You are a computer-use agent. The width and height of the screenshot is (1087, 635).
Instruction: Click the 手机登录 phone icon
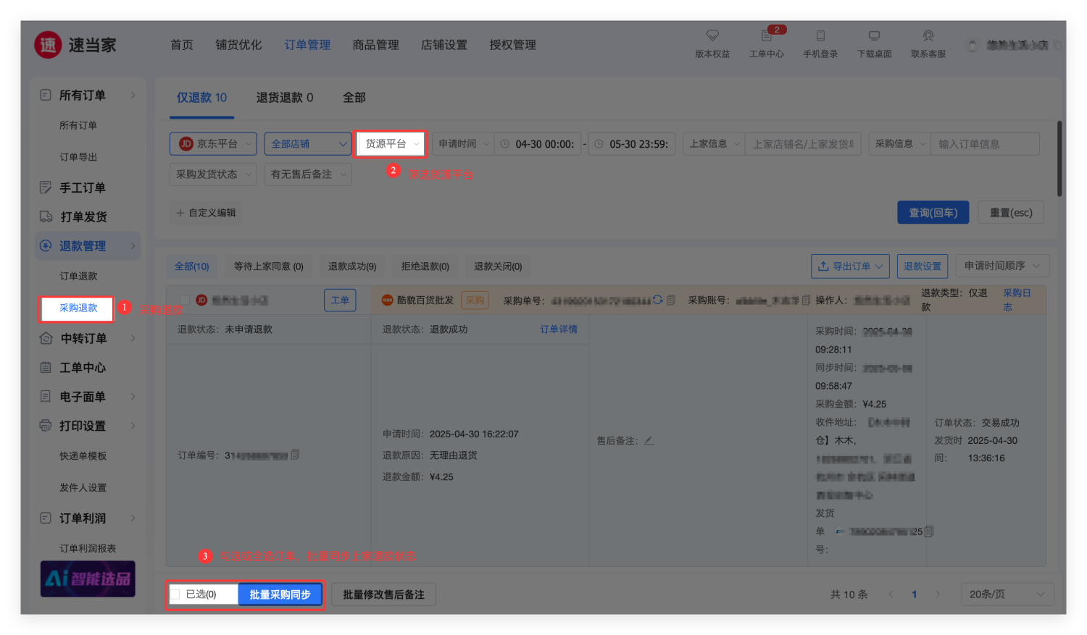820,35
